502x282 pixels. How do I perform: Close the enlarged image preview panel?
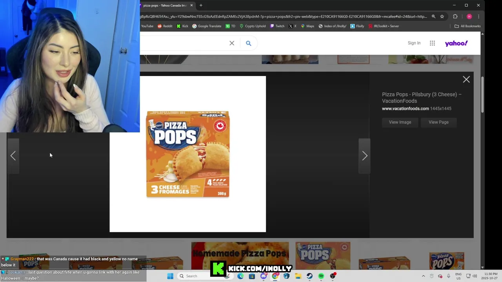(x=466, y=80)
